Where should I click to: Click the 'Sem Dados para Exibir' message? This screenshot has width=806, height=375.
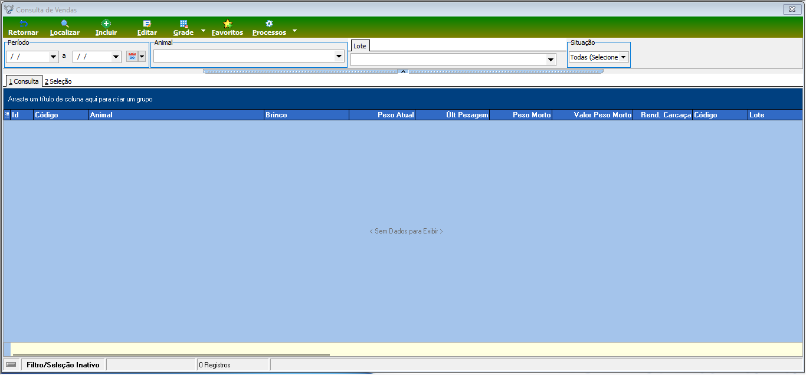tap(406, 231)
